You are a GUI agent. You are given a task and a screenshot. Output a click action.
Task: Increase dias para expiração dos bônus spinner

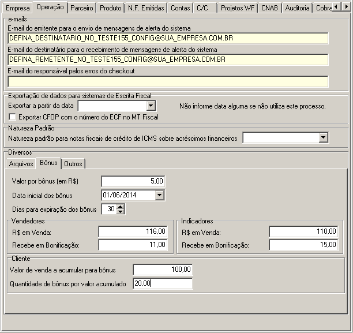[120, 207]
